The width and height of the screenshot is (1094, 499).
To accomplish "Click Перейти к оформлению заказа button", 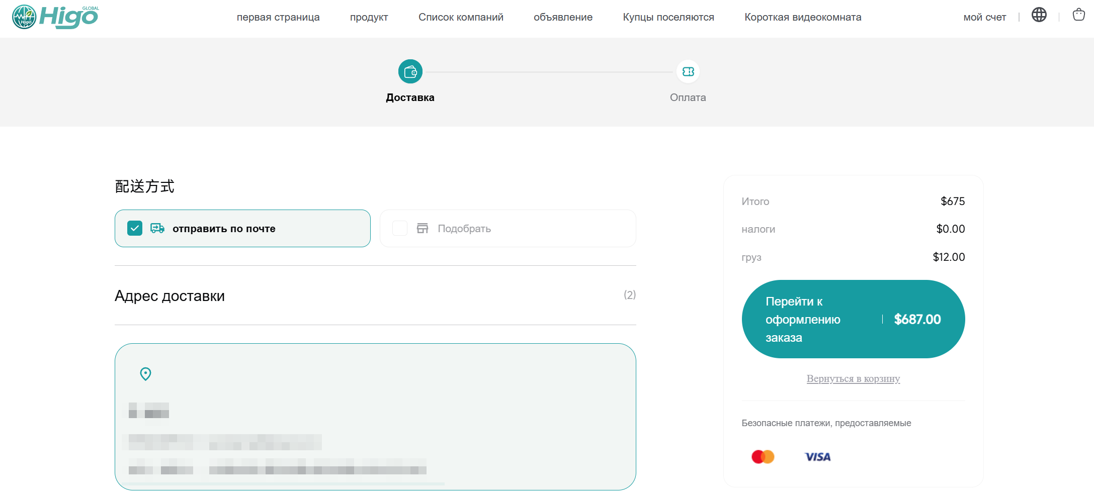I will 853,319.
